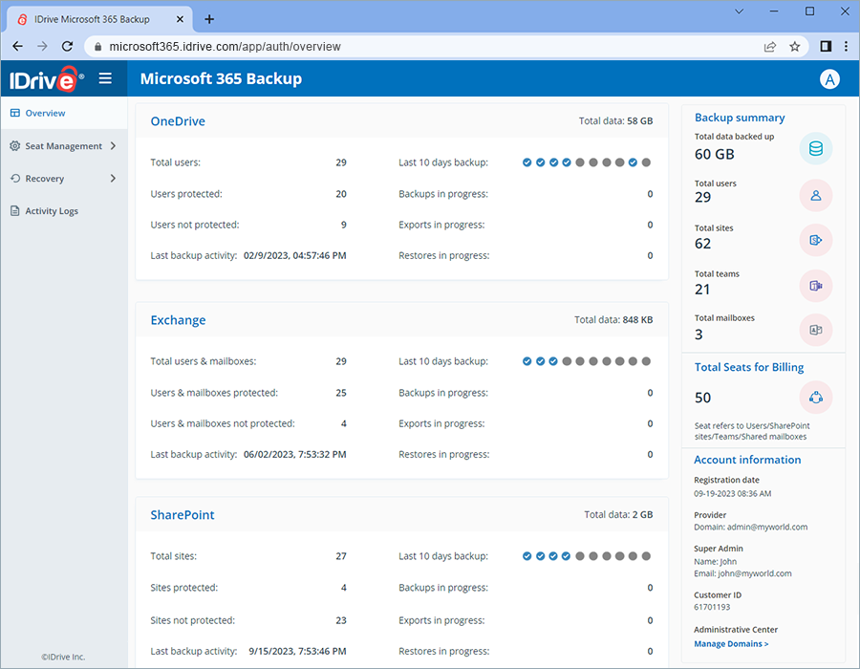Click the SharePoint section heading

click(x=183, y=515)
